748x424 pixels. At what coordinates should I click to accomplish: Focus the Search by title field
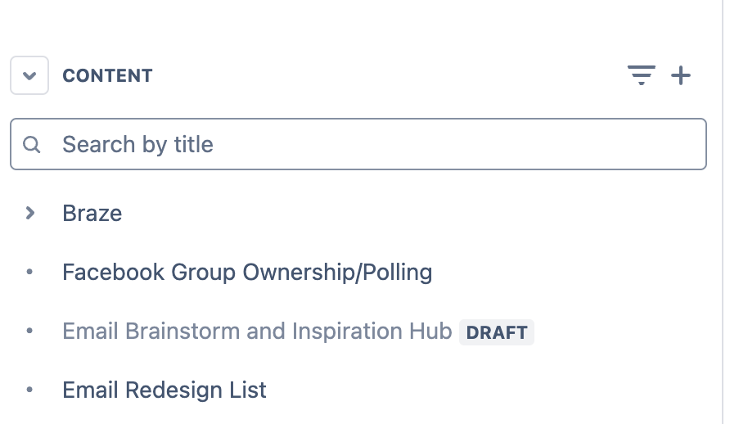click(x=358, y=144)
